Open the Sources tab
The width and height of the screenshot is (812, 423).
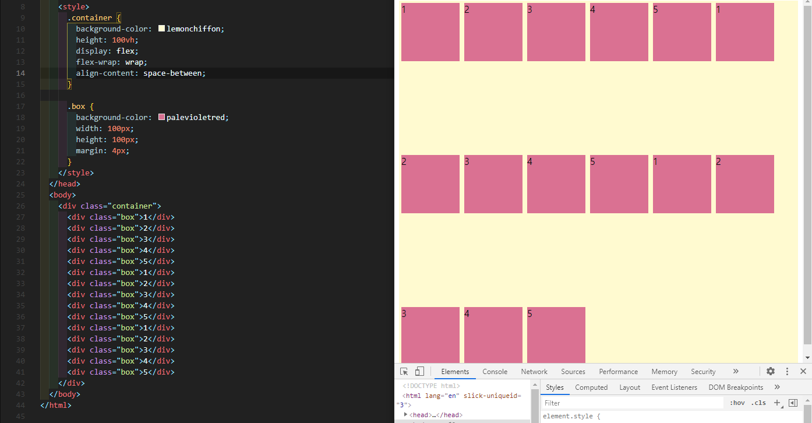573,371
